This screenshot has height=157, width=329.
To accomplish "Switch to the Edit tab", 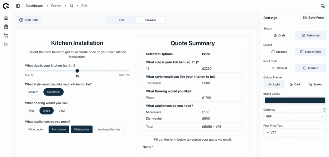I will 121,20.
